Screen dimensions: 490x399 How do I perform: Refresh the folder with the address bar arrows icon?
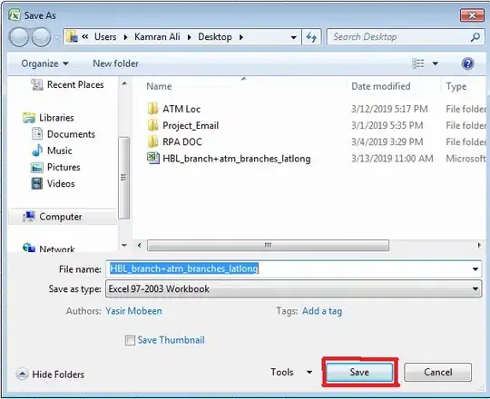coord(311,37)
